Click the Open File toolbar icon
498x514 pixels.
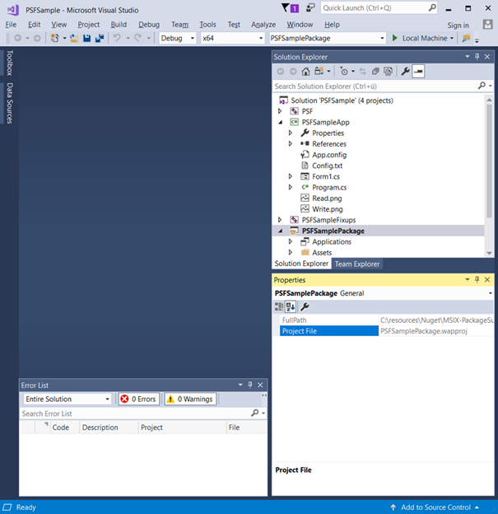74,39
